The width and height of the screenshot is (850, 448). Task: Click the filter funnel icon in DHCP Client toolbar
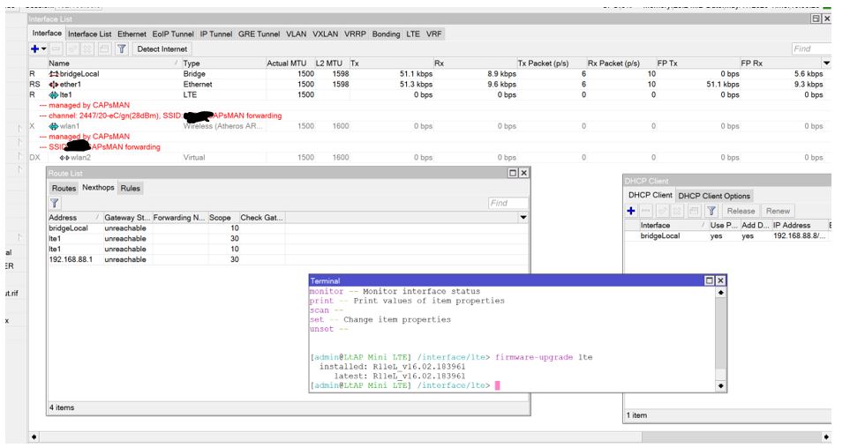pos(711,211)
